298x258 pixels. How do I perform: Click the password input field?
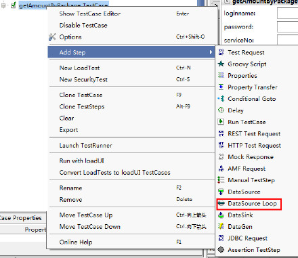pyautogui.click(x=287, y=27)
